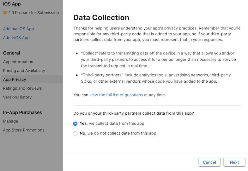Select 'No, we do not collect data' option

point(75,133)
